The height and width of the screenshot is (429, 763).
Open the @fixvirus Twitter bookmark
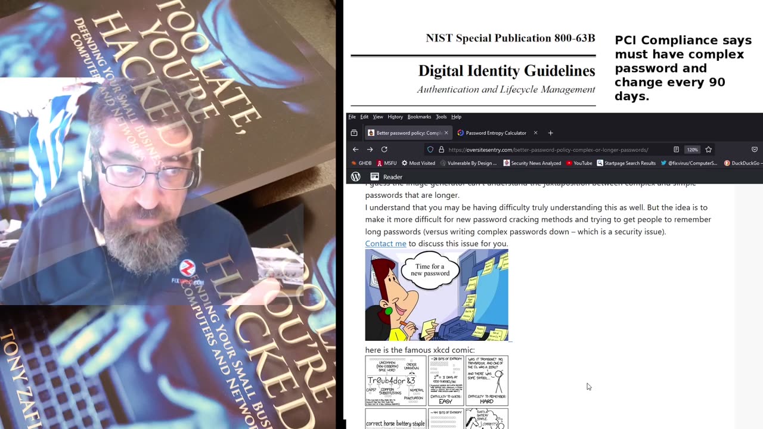tap(688, 163)
